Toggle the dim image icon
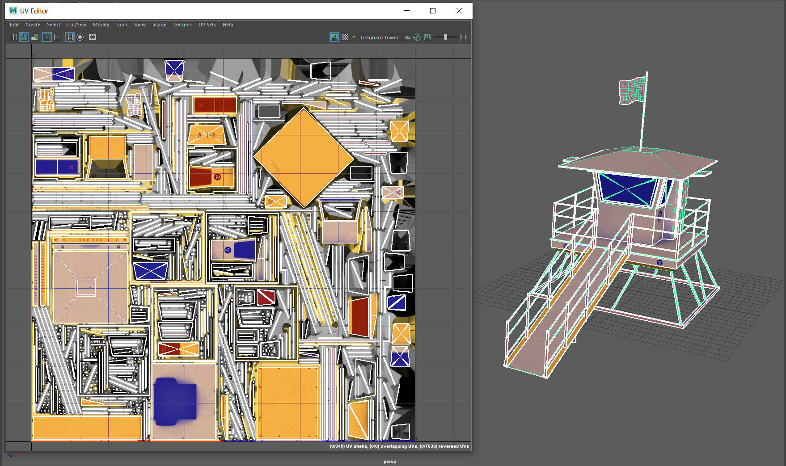786x466 pixels. point(427,37)
